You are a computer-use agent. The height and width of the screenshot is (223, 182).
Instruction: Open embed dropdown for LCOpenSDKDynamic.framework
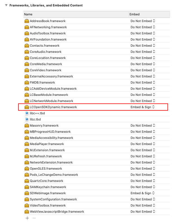coord(143,107)
